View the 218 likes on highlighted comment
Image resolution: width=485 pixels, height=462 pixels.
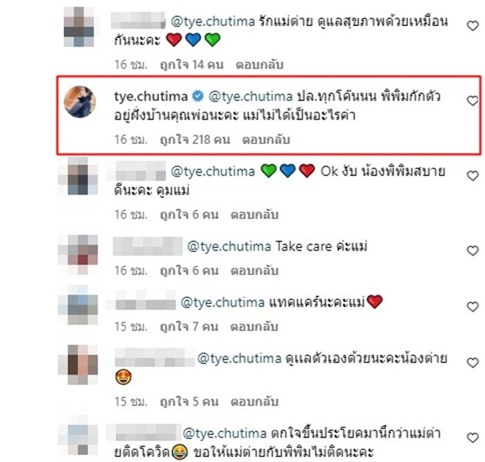pyautogui.click(x=195, y=140)
